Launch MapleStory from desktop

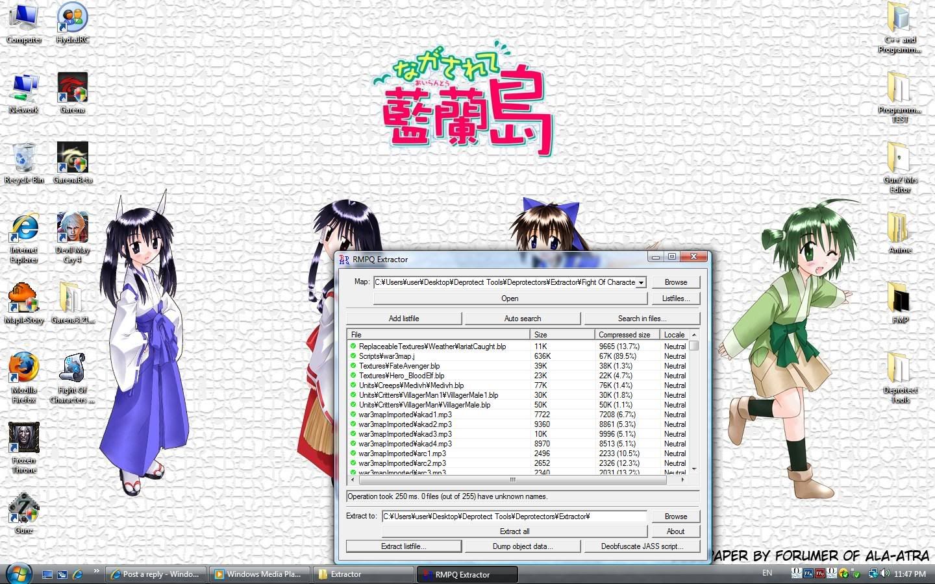coord(24,303)
